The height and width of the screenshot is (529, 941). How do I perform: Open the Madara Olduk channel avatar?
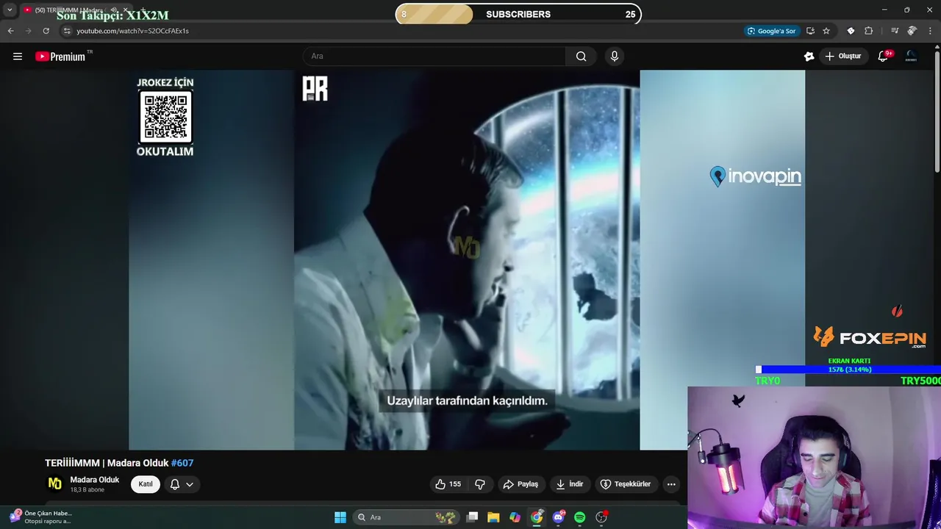[x=54, y=483]
